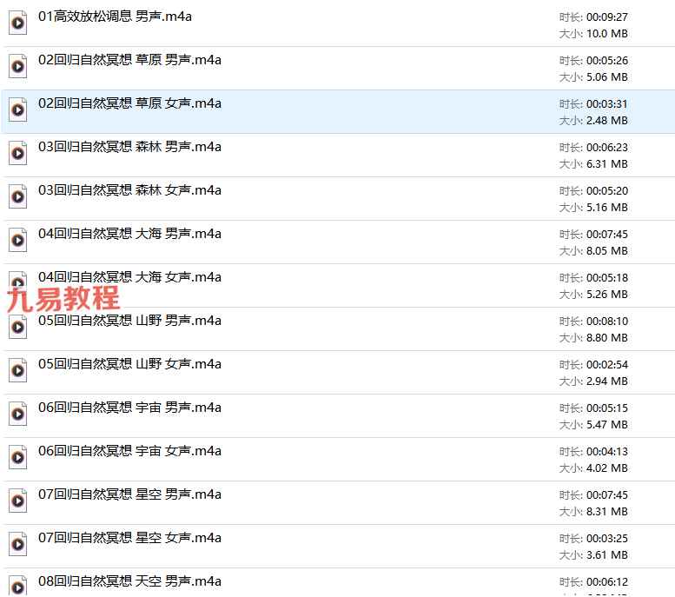Click the audio icon for 06回归自然冥想 宇宙 男声.m4a
Image resolution: width=675 pixels, height=597 pixels.
(17, 415)
